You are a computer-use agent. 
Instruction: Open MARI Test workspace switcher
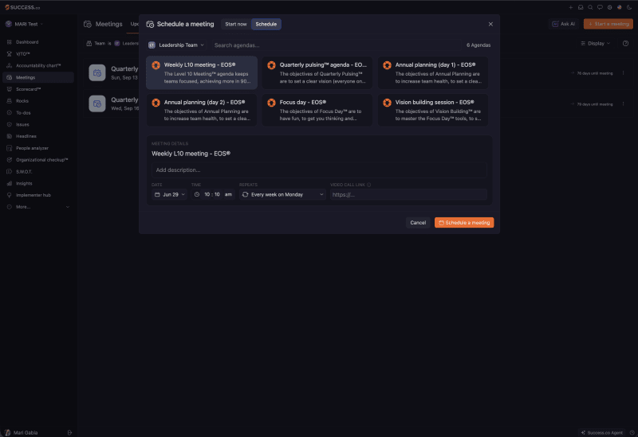25,24
